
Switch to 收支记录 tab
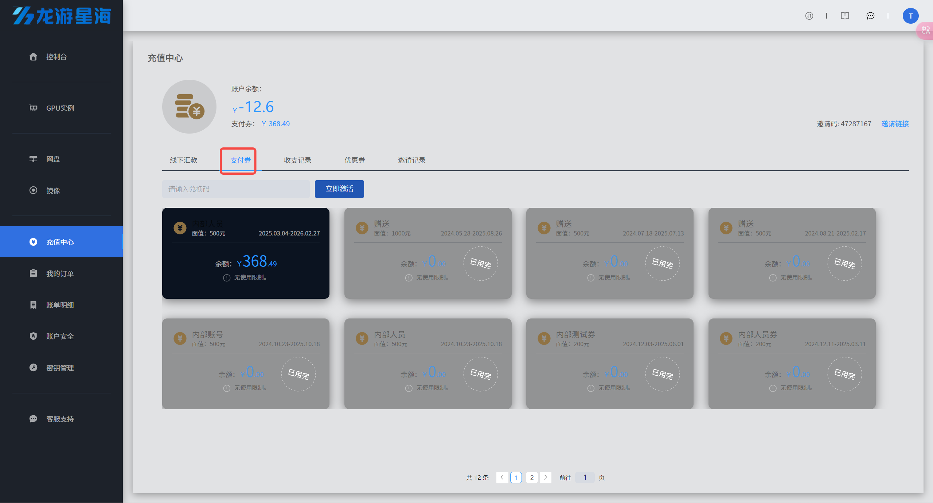tap(297, 160)
